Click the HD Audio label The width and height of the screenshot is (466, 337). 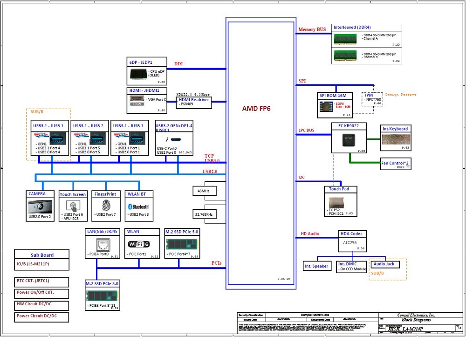pos(310,234)
